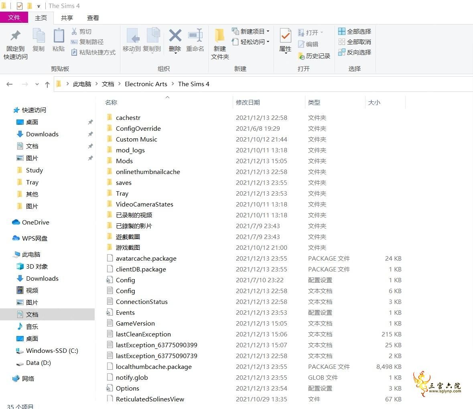Expand the quick access toolbar dropdown
The image size is (473, 409).
point(39,6)
